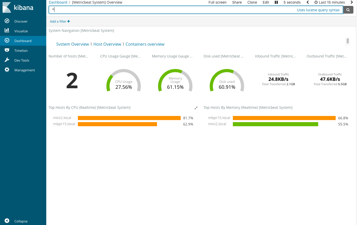This screenshot has height=225, width=357.
Task: Open 'Uses lucene query syntax' link
Action: pyautogui.click(x=318, y=10)
